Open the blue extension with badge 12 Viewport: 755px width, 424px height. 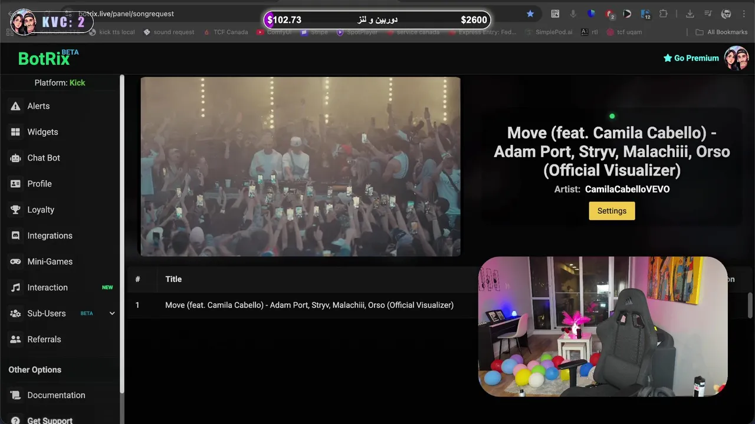pyautogui.click(x=645, y=14)
